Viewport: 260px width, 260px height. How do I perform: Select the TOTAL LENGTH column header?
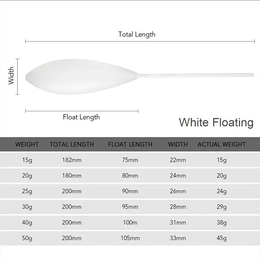pos(71,144)
